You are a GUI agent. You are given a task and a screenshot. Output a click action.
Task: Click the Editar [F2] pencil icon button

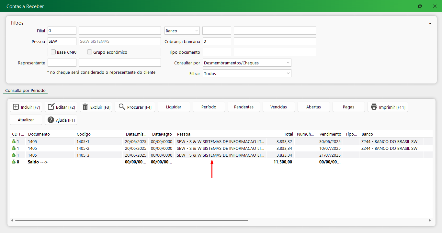[x=61, y=107]
